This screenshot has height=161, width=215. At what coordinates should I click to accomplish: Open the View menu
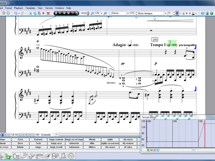[40, 8]
